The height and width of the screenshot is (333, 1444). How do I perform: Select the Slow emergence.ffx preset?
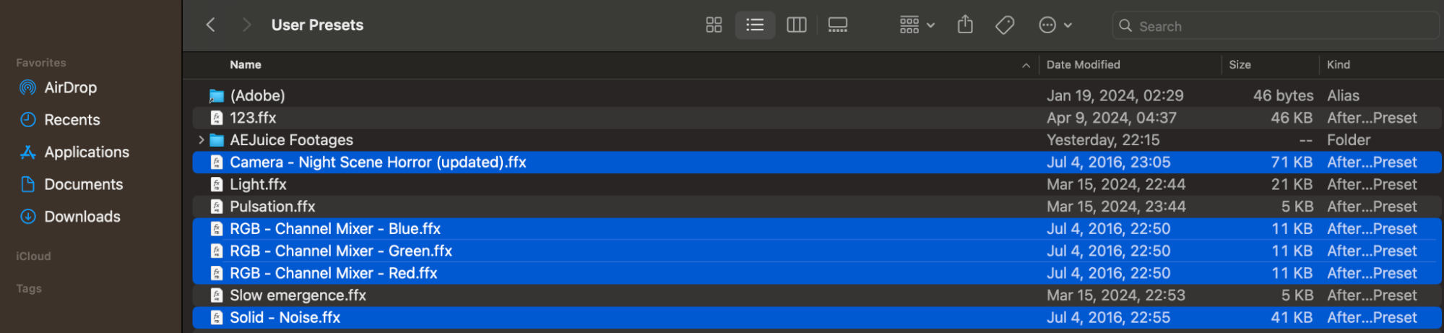pos(298,295)
